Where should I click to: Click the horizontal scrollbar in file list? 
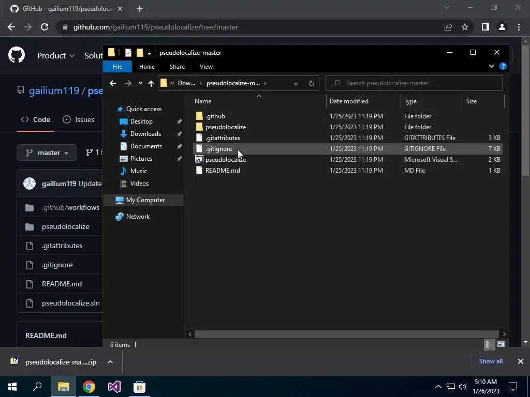[x=346, y=334]
